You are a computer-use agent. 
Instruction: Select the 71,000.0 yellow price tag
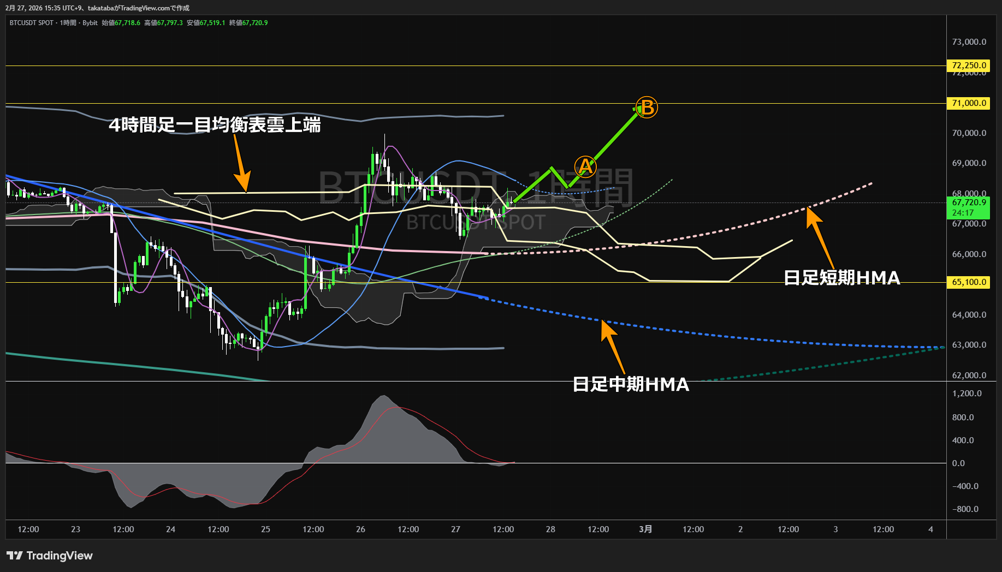pos(968,103)
